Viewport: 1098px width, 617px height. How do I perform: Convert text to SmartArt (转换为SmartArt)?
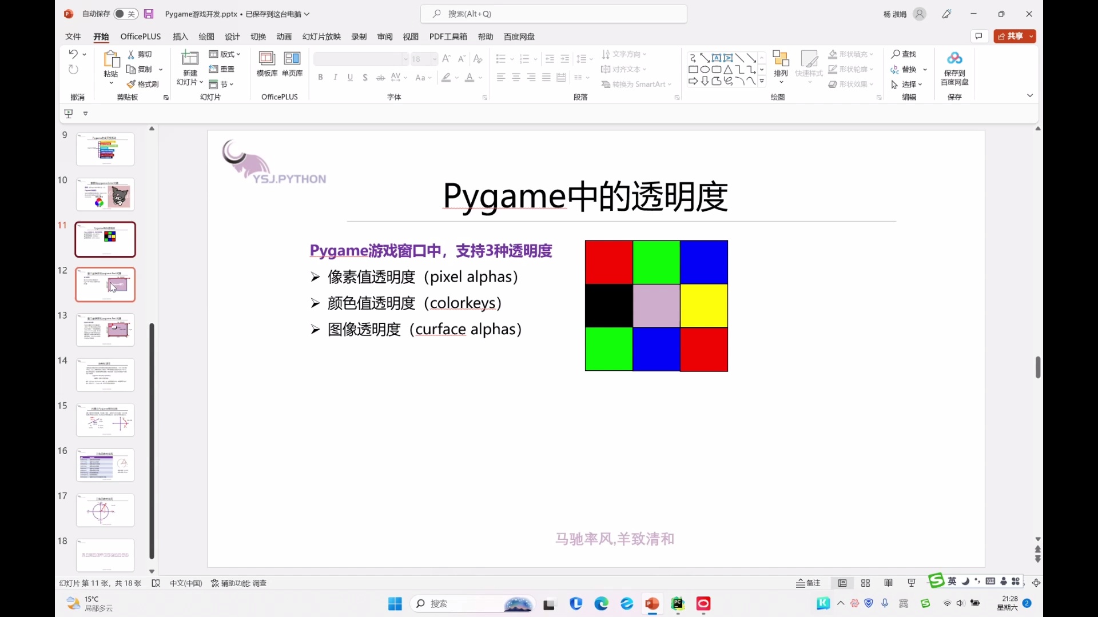(x=636, y=84)
